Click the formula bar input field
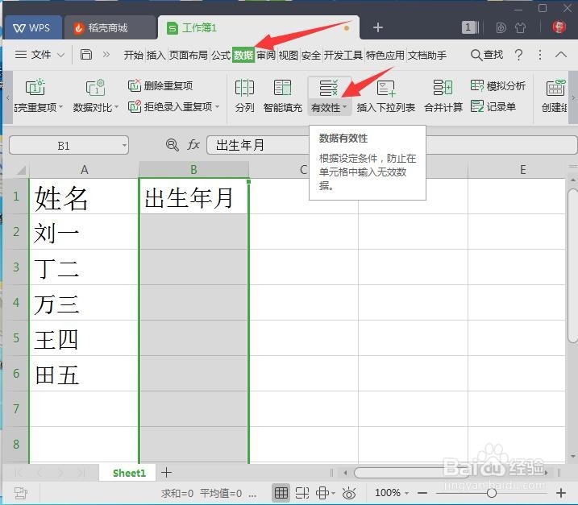This screenshot has width=578, height=505. coord(392,145)
